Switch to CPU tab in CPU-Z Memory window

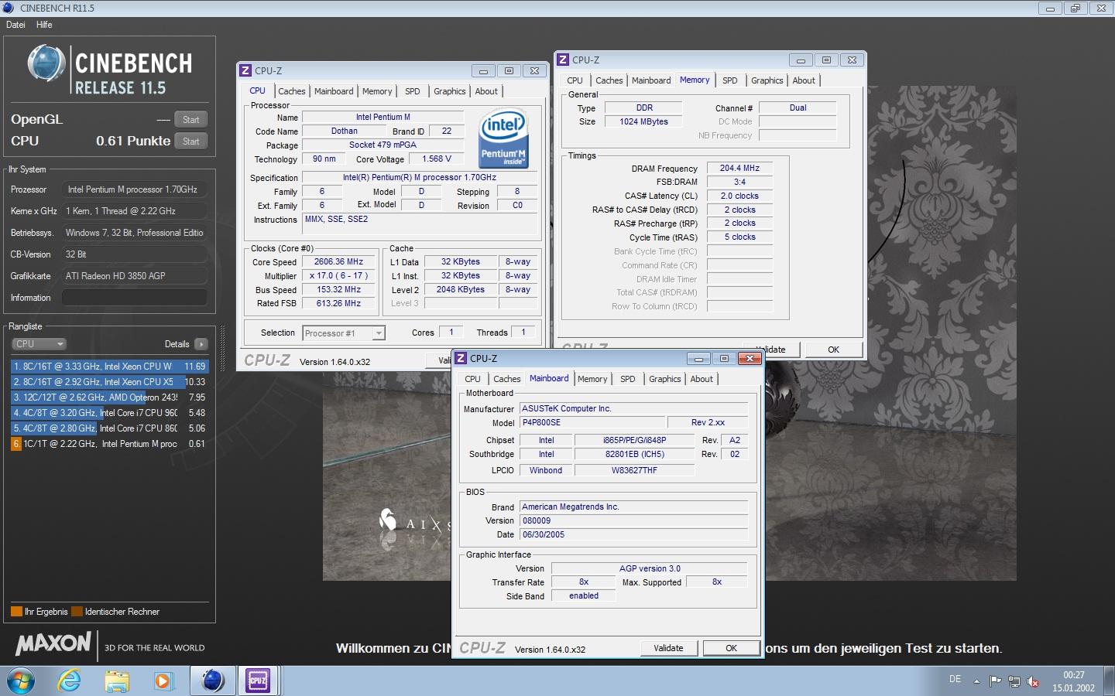pos(575,80)
